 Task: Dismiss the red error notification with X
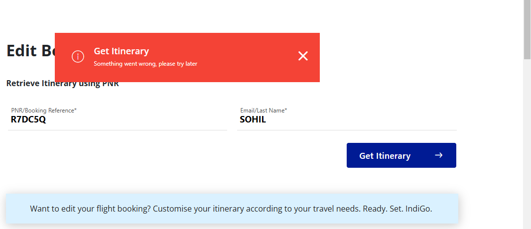pyautogui.click(x=303, y=56)
